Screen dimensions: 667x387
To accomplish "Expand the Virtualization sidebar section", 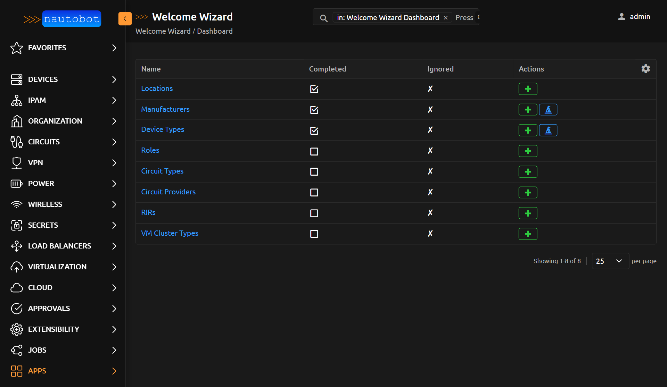I will click(57, 267).
